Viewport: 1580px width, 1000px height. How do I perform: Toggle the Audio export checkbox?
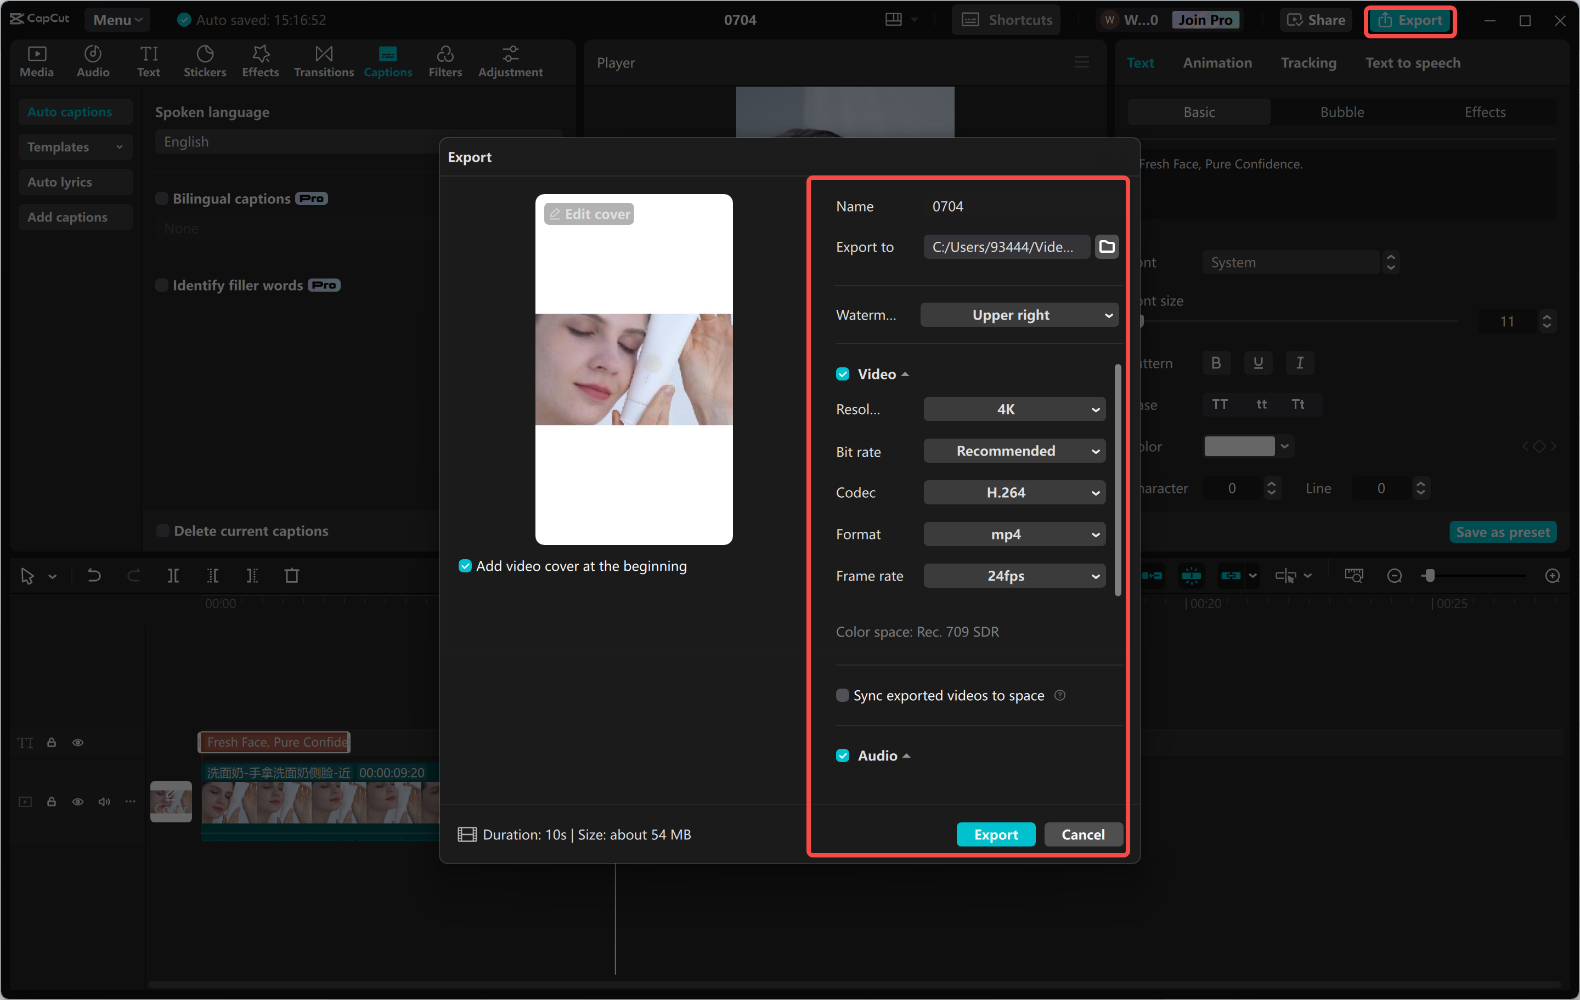[x=843, y=755]
